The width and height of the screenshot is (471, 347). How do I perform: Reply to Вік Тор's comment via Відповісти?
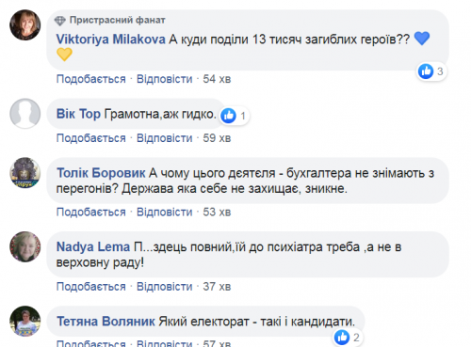tap(164, 138)
